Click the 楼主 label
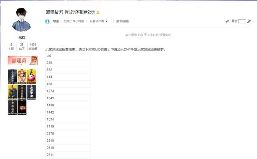The image size is (257, 159). tap(56, 21)
